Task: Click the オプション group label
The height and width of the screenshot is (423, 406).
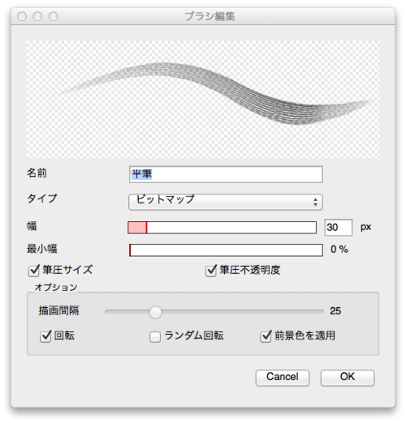Action: click(x=56, y=288)
